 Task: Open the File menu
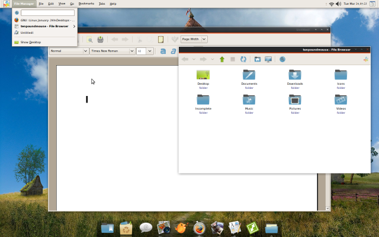tap(41, 4)
